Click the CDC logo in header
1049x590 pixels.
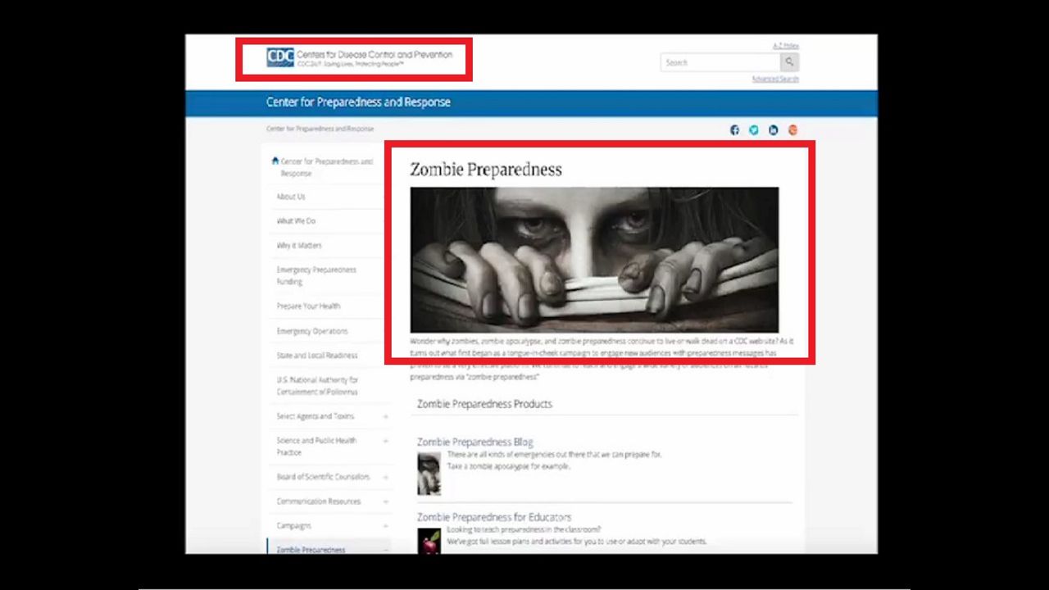tap(280, 58)
